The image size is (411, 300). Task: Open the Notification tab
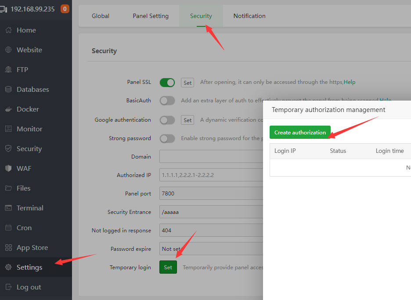[x=249, y=16]
